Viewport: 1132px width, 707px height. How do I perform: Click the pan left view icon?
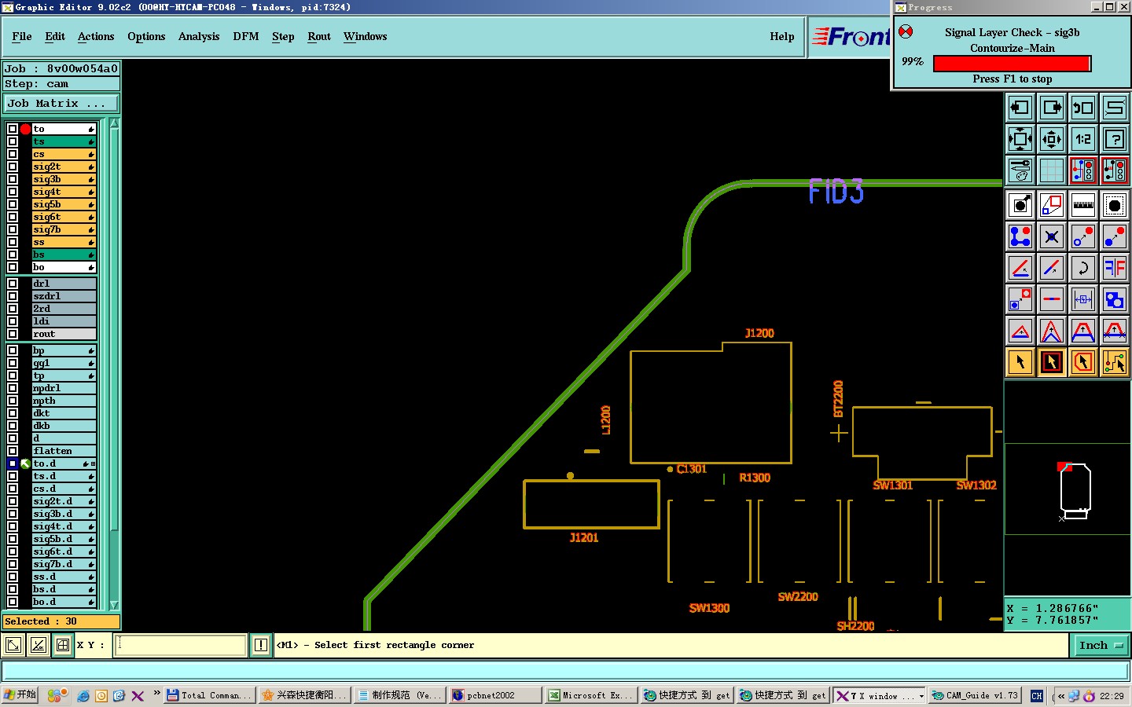click(1020, 108)
